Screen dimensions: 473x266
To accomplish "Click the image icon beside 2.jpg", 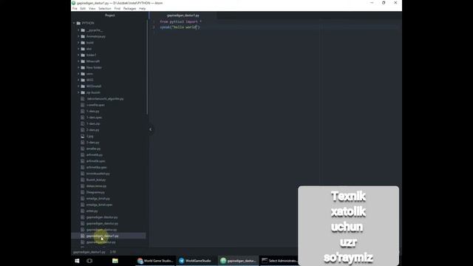I will point(83,136).
